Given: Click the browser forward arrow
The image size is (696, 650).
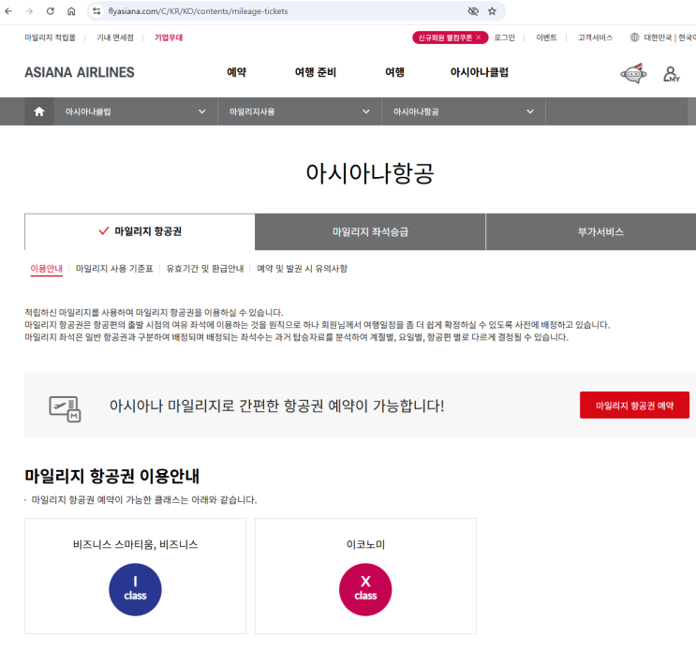Looking at the screenshot, I should (29, 11).
